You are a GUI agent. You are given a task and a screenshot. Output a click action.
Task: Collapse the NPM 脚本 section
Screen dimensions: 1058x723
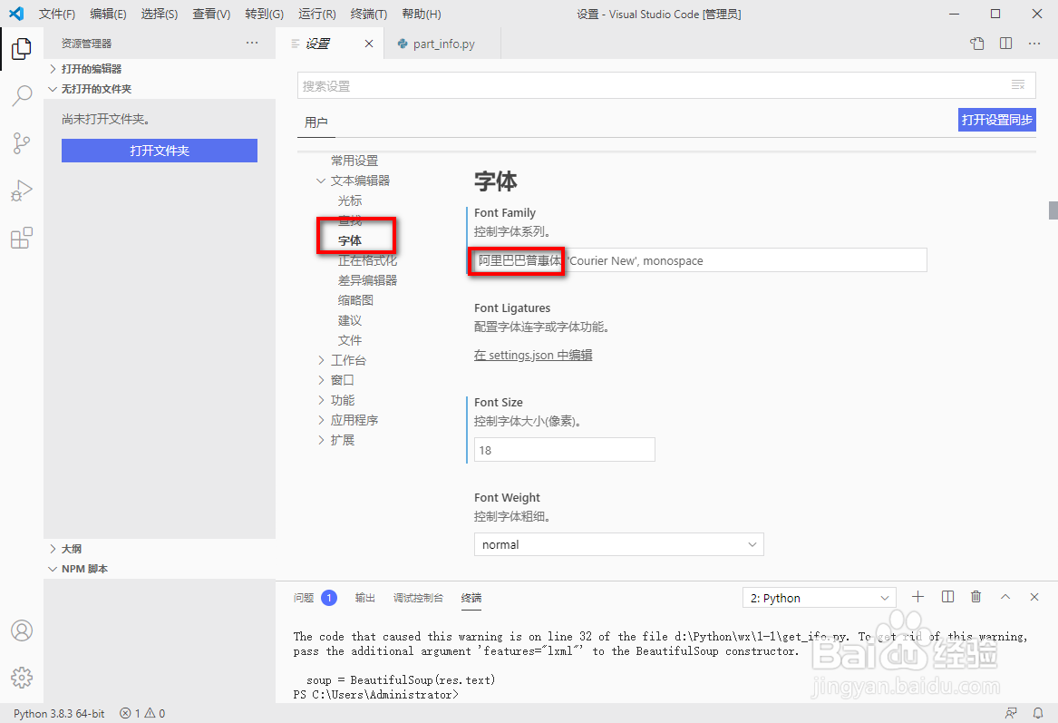tap(160, 569)
